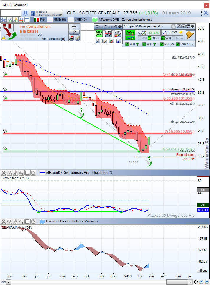Uncheck the WTI checkbox next to Stoch
210x285 pixels.
point(163,38)
